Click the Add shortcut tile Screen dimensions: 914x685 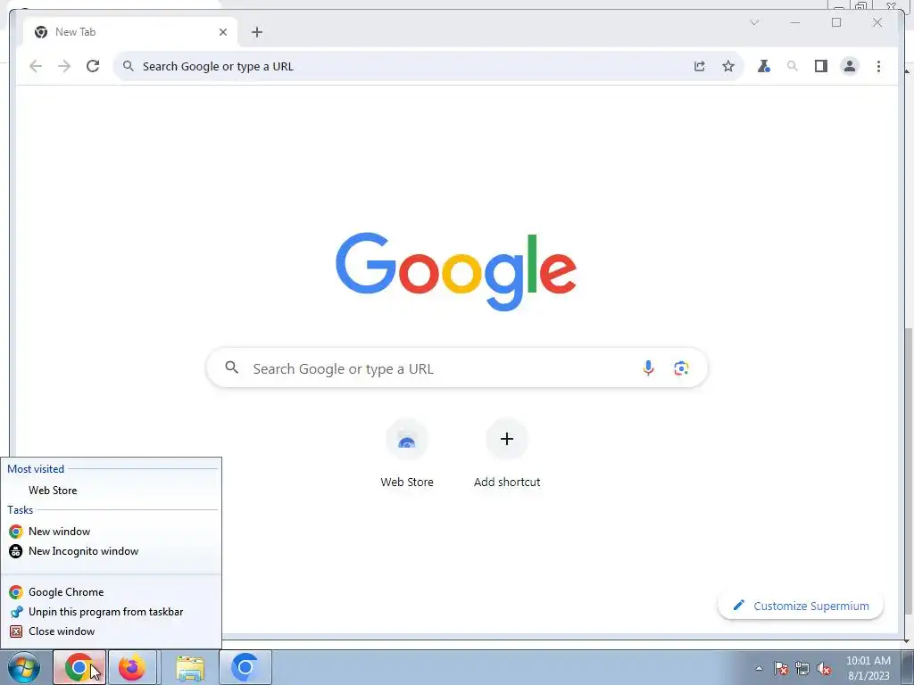click(x=507, y=454)
